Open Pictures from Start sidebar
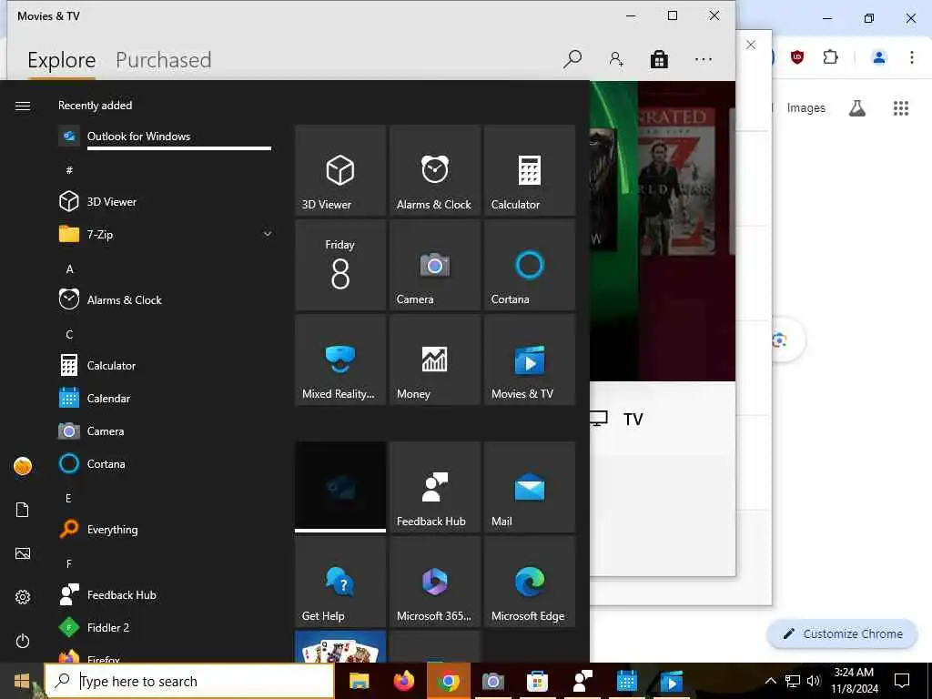Image resolution: width=932 pixels, height=699 pixels. (x=23, y=553)
